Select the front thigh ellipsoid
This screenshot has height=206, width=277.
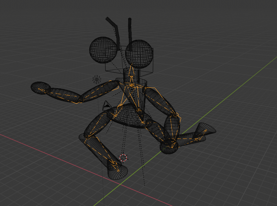click(x=99, y=123)
